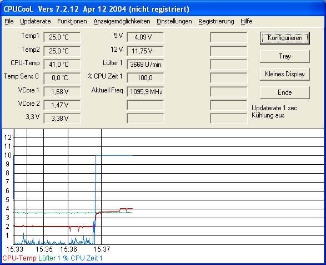The width and height of the screenshot is (326, 265).
Task: Select the % CPU Zeit 1 value field
Action: 146,78
